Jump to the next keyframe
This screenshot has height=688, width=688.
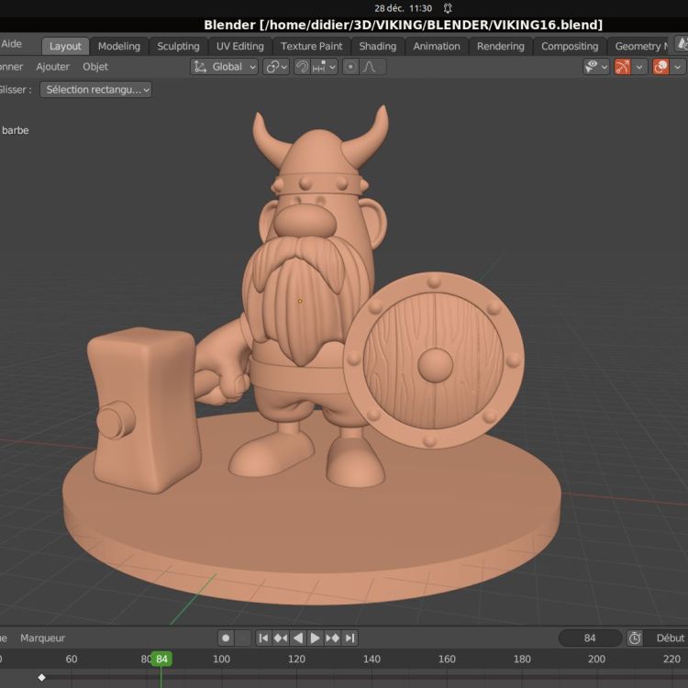coord(332,638)
